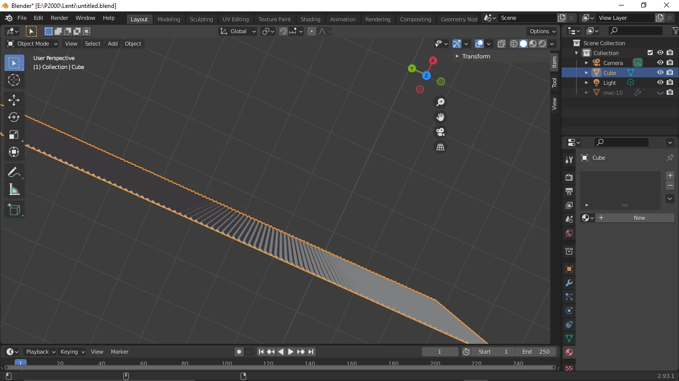This screenshot has height=381, width=679.
Task: Open Modifier properties wrench tab
Action: 569,283
